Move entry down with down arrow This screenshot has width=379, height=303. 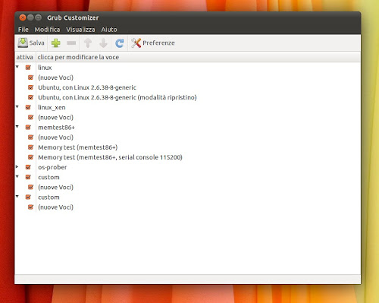point(103,43)
